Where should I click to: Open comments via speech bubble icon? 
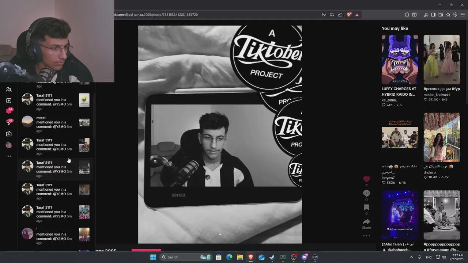366,193
